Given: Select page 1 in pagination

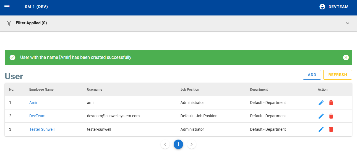Looking at the screenshot, I should (x=178, y=144).
